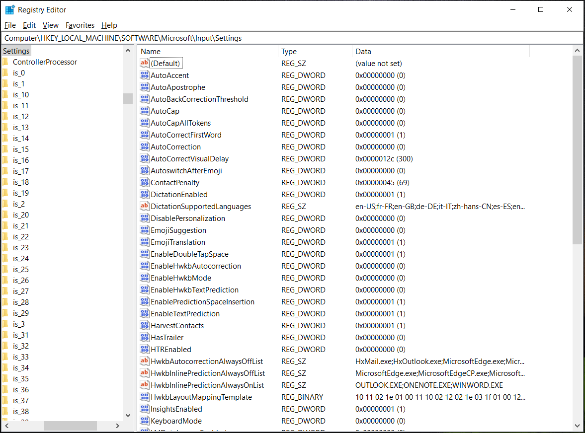Select the Settings key in tree
The width and height of the screenshot is (585, 433).
point(16,51)
